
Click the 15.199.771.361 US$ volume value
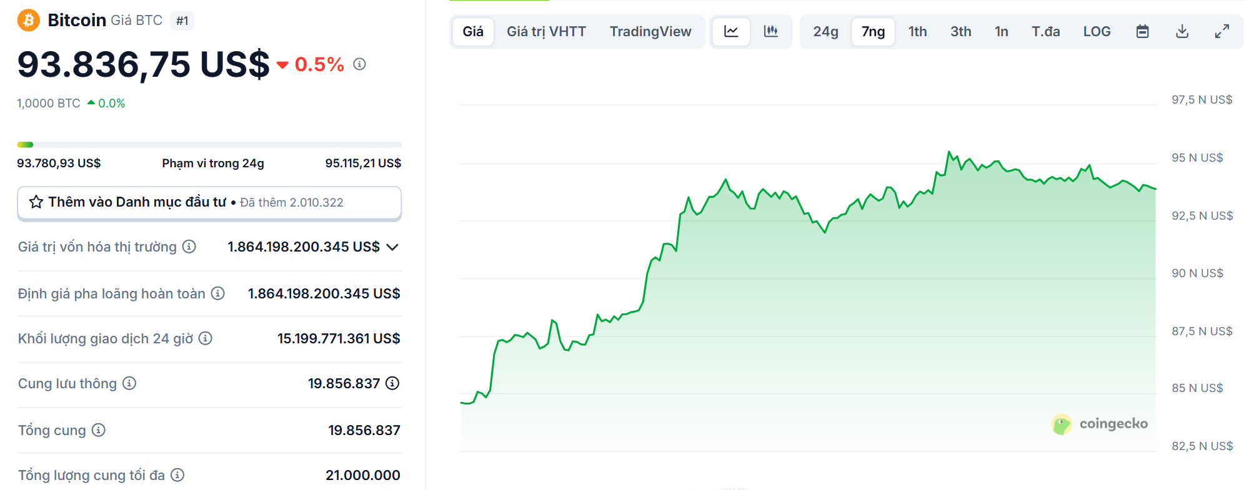339,338
